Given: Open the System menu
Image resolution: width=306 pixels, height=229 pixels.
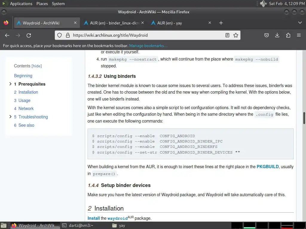Looking at the screenshot, I should (x=58, y=4).
